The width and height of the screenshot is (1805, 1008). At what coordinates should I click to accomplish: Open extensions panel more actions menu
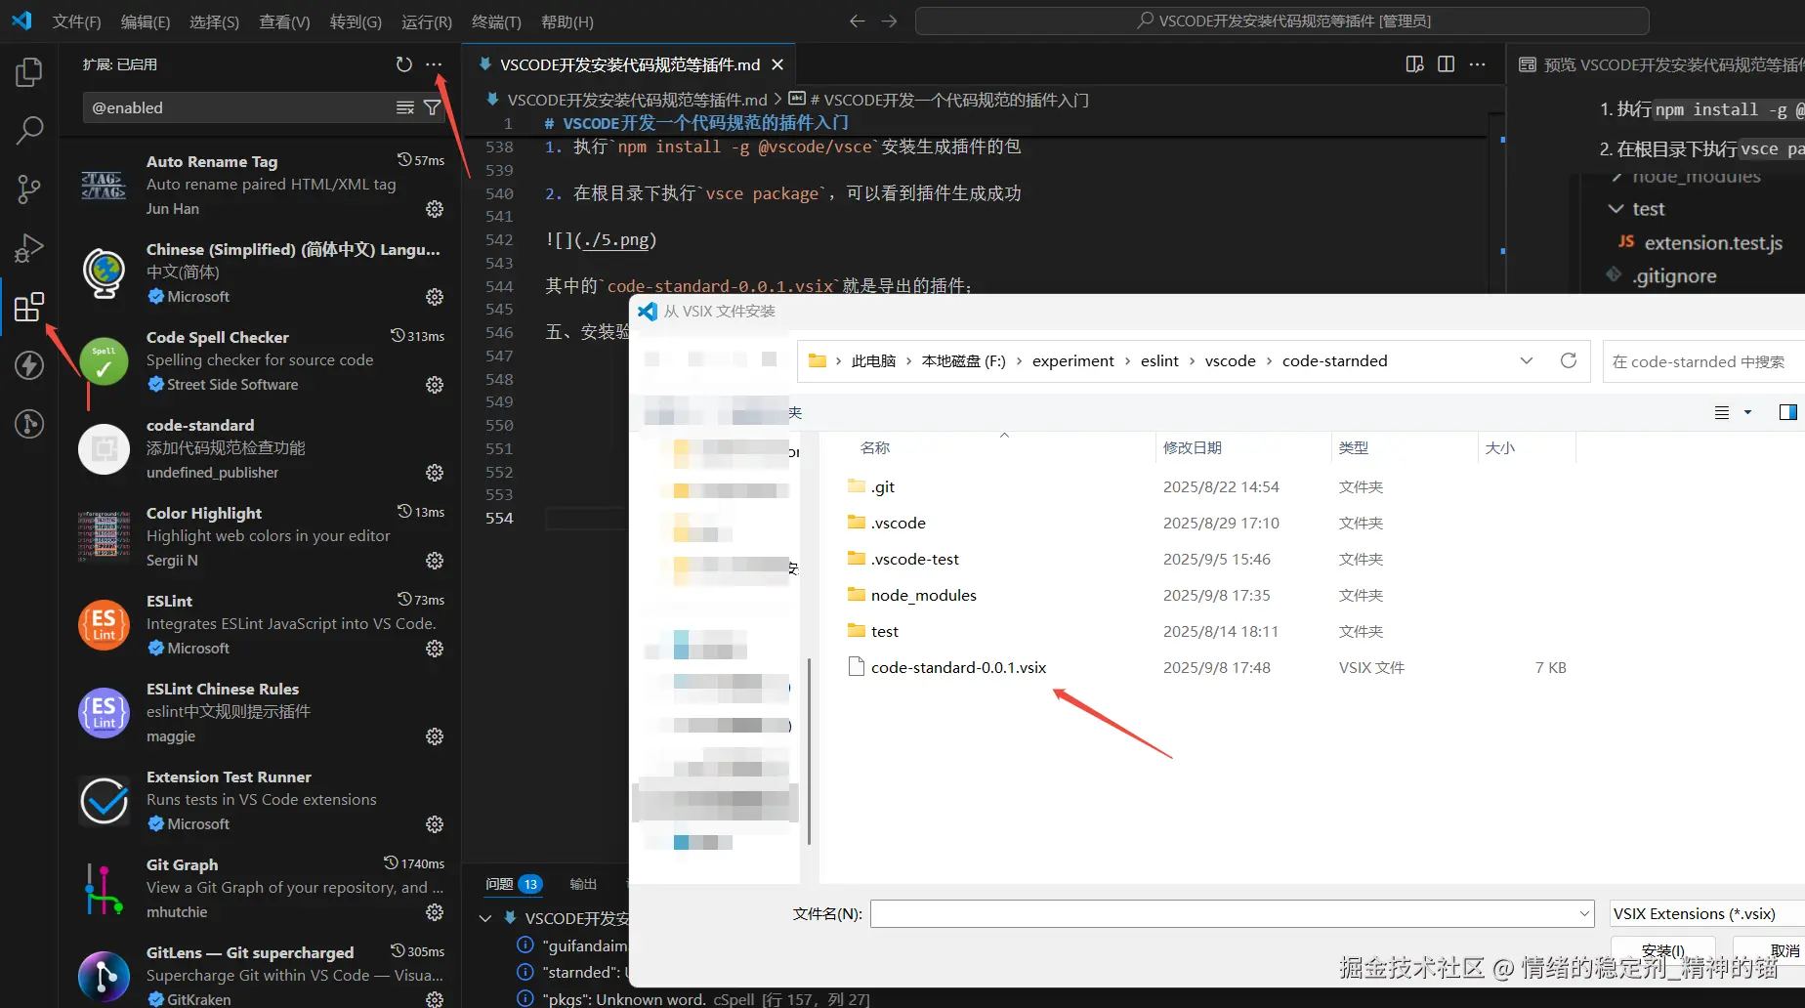click(x=434, y=64)
